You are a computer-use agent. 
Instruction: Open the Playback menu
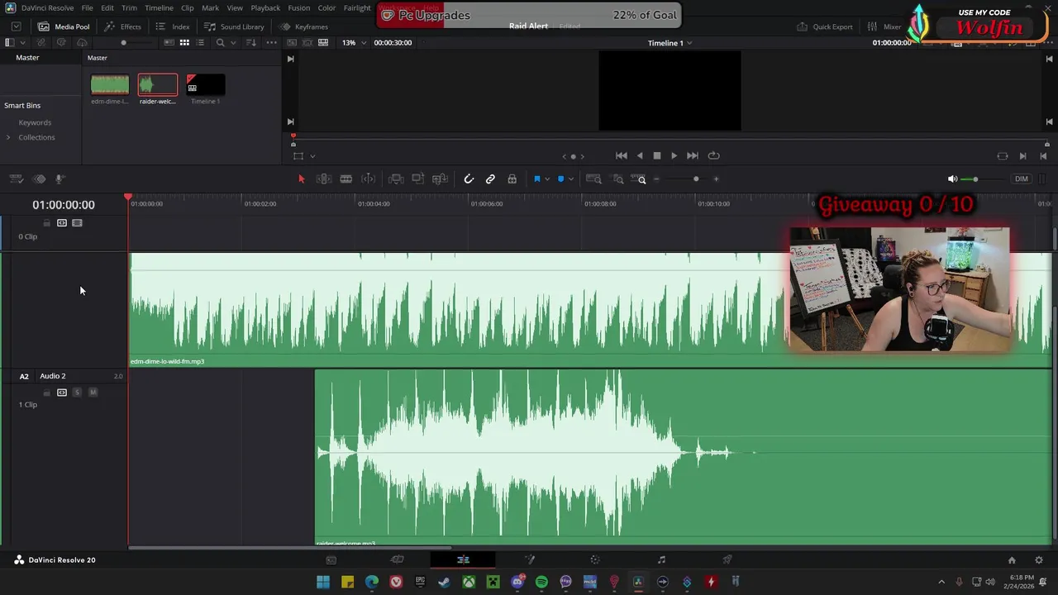click(x=265, y=8)
